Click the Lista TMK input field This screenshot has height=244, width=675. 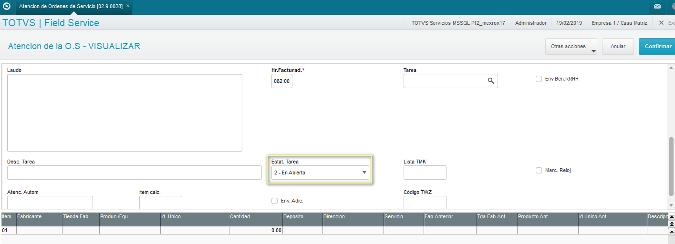tap(425, 173)
